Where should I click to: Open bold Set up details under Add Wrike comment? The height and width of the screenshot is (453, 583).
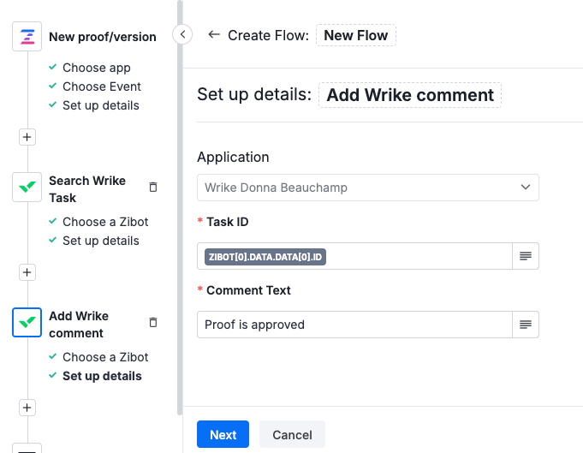(102, 376)
